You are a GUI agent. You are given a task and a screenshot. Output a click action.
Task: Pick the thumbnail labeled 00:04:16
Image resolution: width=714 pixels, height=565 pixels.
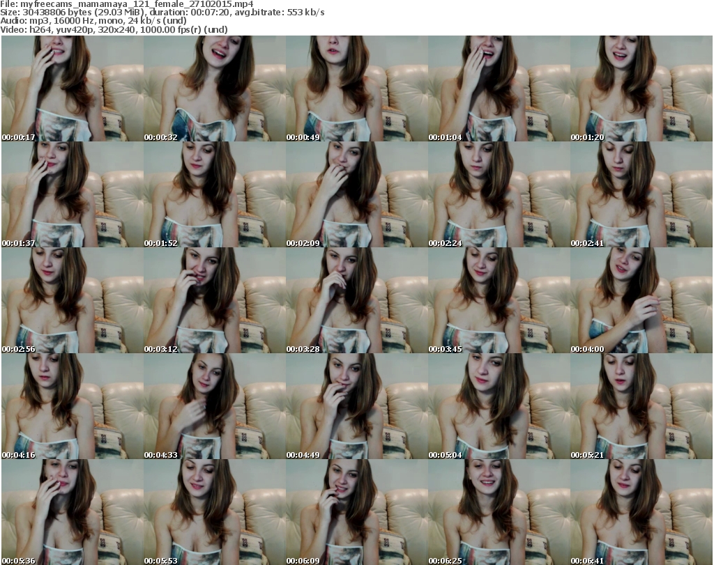pos(73,406)
